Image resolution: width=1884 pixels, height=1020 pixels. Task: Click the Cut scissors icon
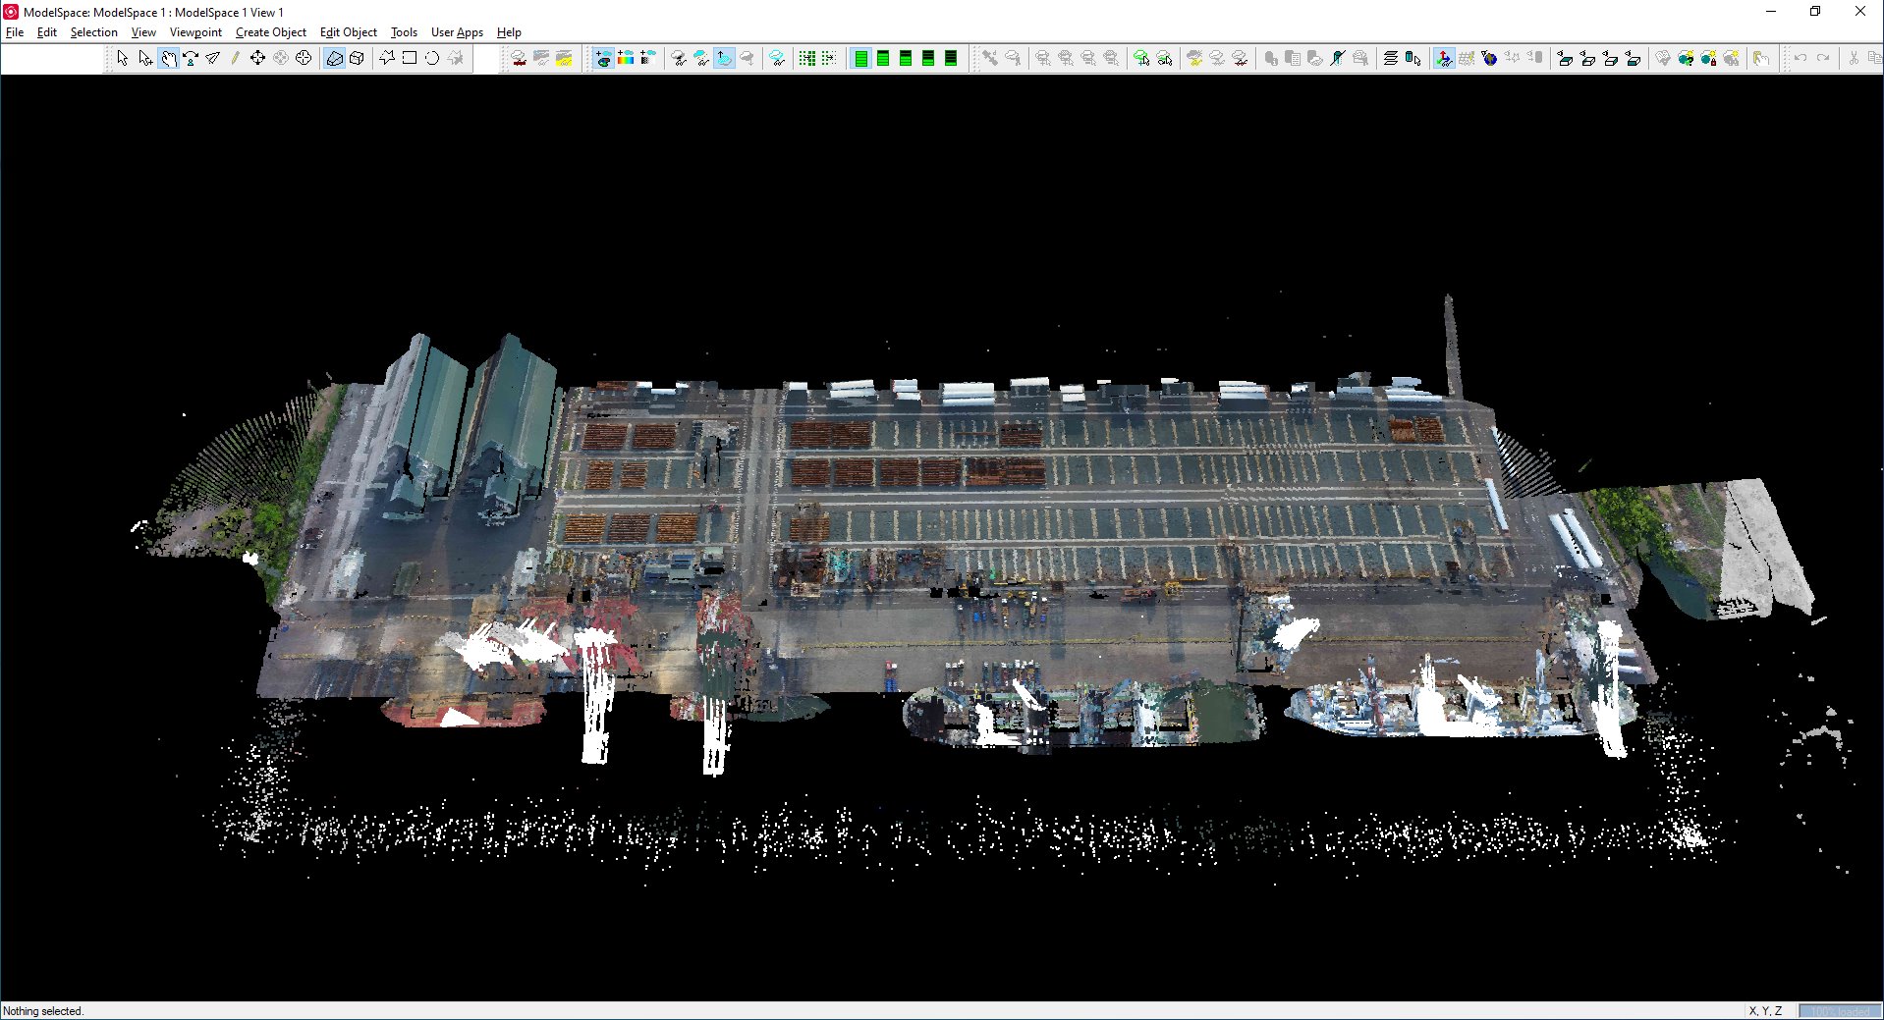(x=1854, y=58)
